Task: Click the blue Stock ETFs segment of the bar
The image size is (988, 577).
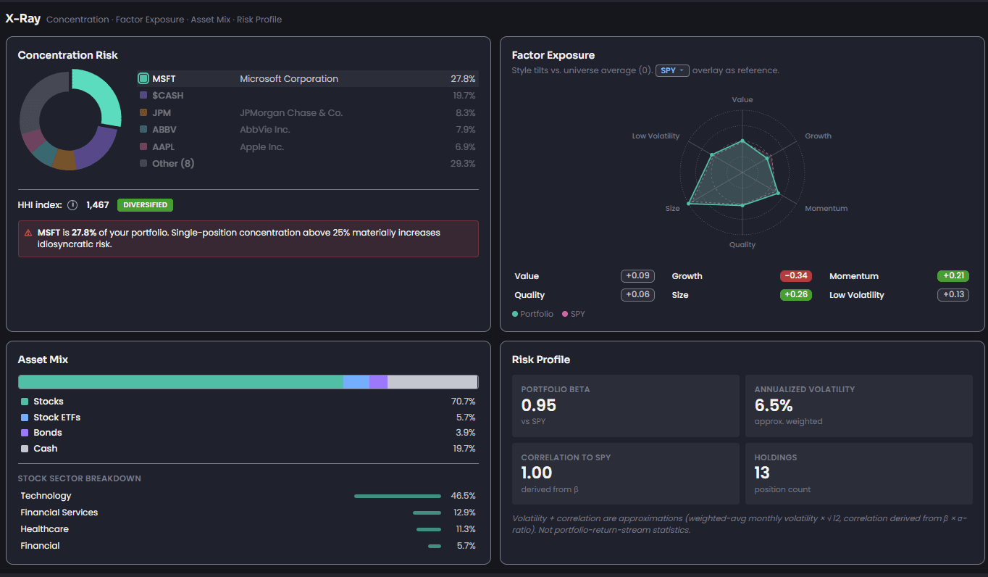Action: pos(356,382)
